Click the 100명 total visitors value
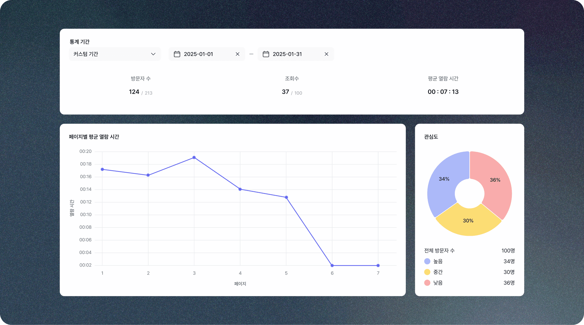Image resolution: width=584 pixels, height=325 pixels. [x=508, y=251]
